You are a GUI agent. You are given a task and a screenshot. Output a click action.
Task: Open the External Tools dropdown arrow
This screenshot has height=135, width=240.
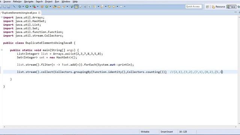(x=37, y=7)
